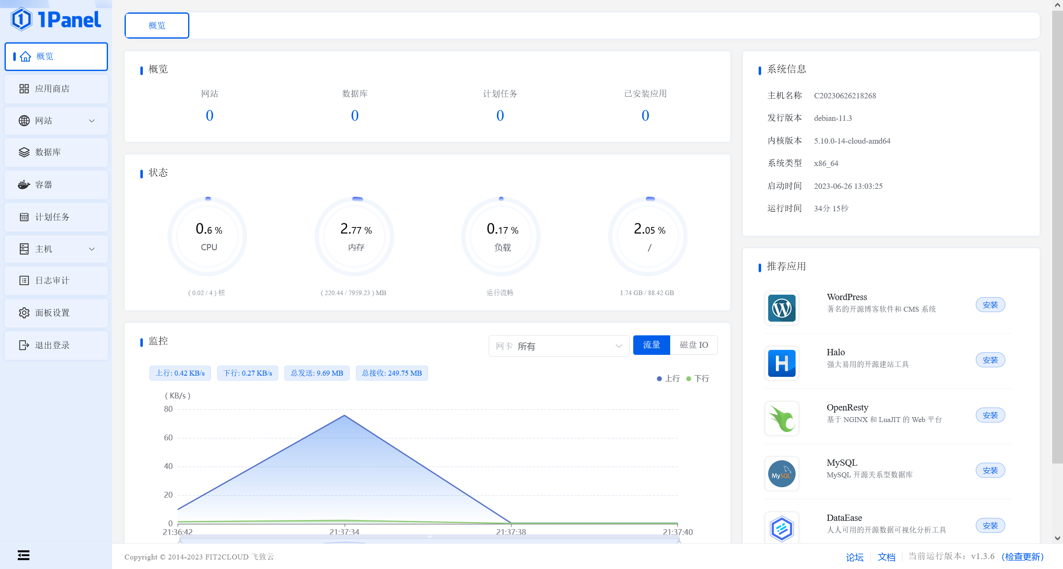The width and height of the screenshot is (1063, 569).
Task: Expand the 网站 submenu chevron
Action: (92, 121)
